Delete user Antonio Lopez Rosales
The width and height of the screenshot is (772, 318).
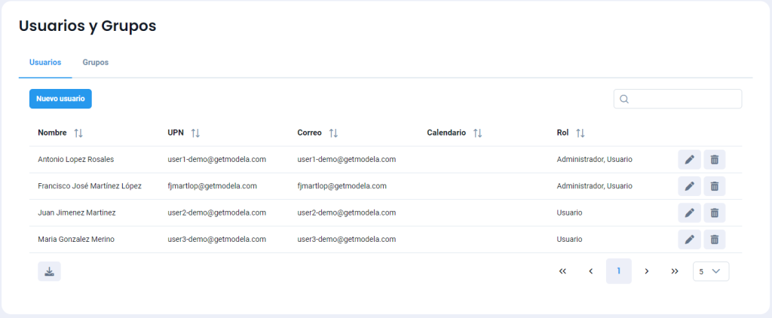click(x=715, y=160)
